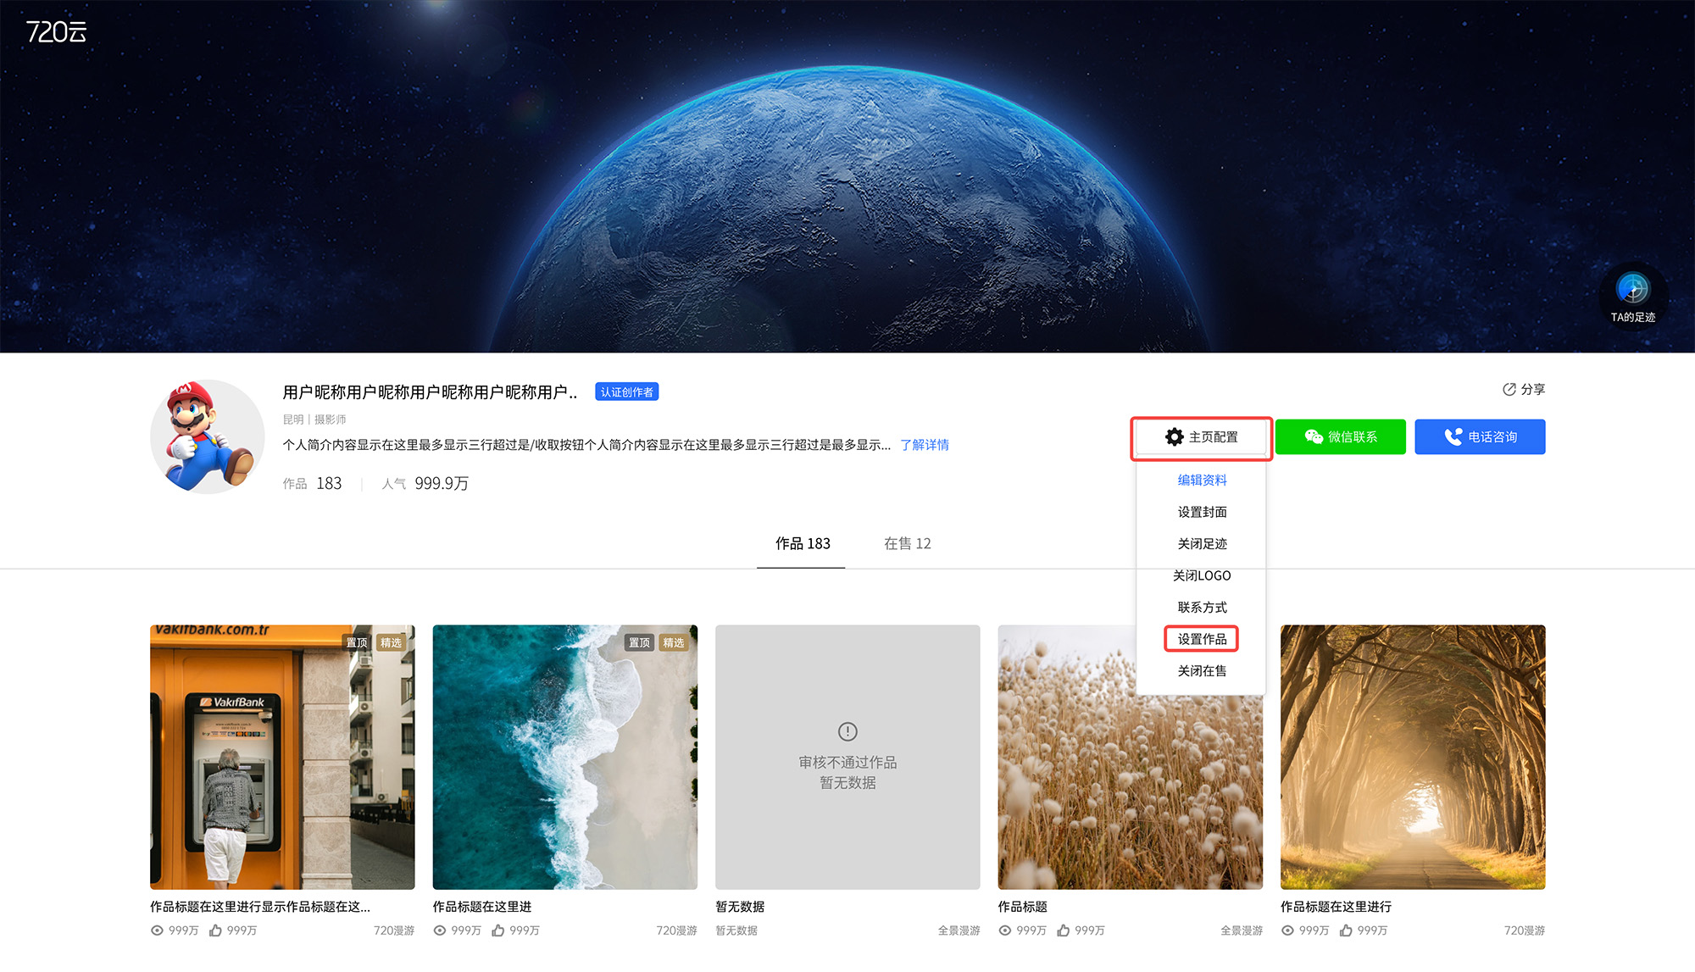Click the phone icon on 电话咨询
Screen dimensions: 1695x972
[x=1453, y=436]
